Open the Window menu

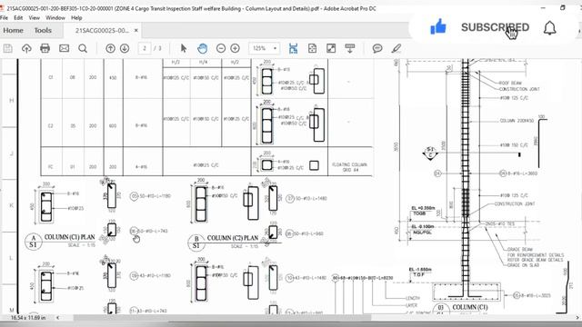click(x=55, y=17)
